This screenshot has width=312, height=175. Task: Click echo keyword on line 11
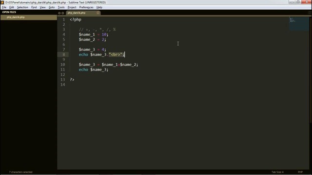tap(83, 70)
